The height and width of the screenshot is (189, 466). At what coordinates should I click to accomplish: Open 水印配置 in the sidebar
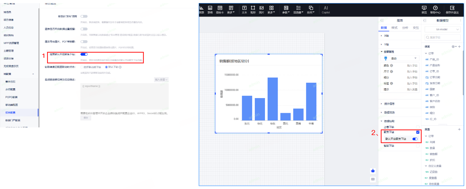click(x=10, y=89)
